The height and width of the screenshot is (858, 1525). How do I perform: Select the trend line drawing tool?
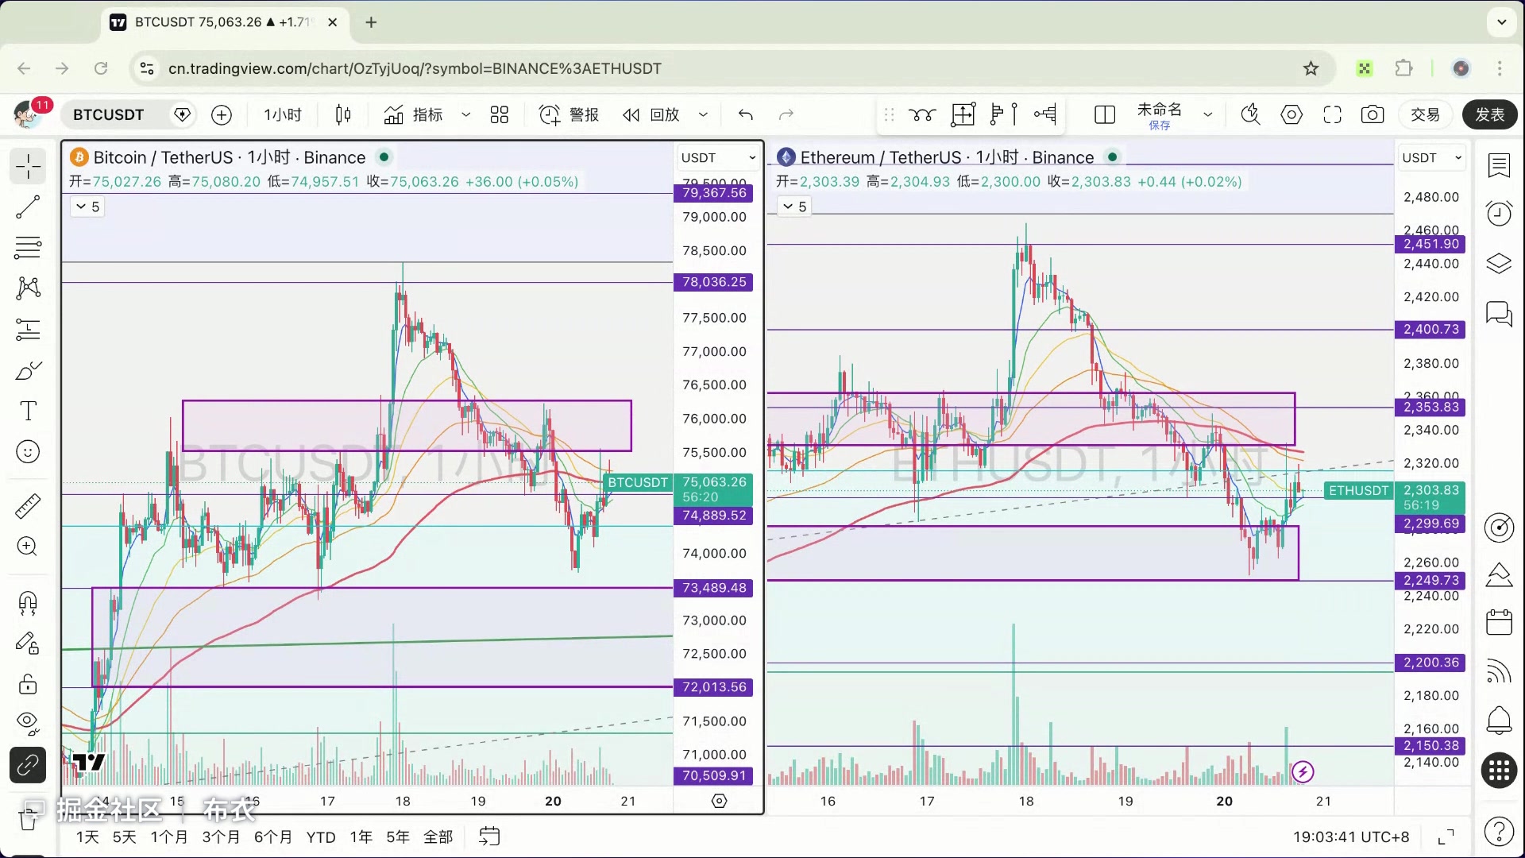tap(28, 207)
